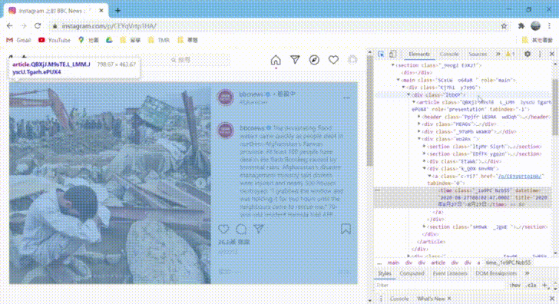Viewport: 559px width, 304px height.
Task: Select the time _1o9PC element row
Action: 462,198
